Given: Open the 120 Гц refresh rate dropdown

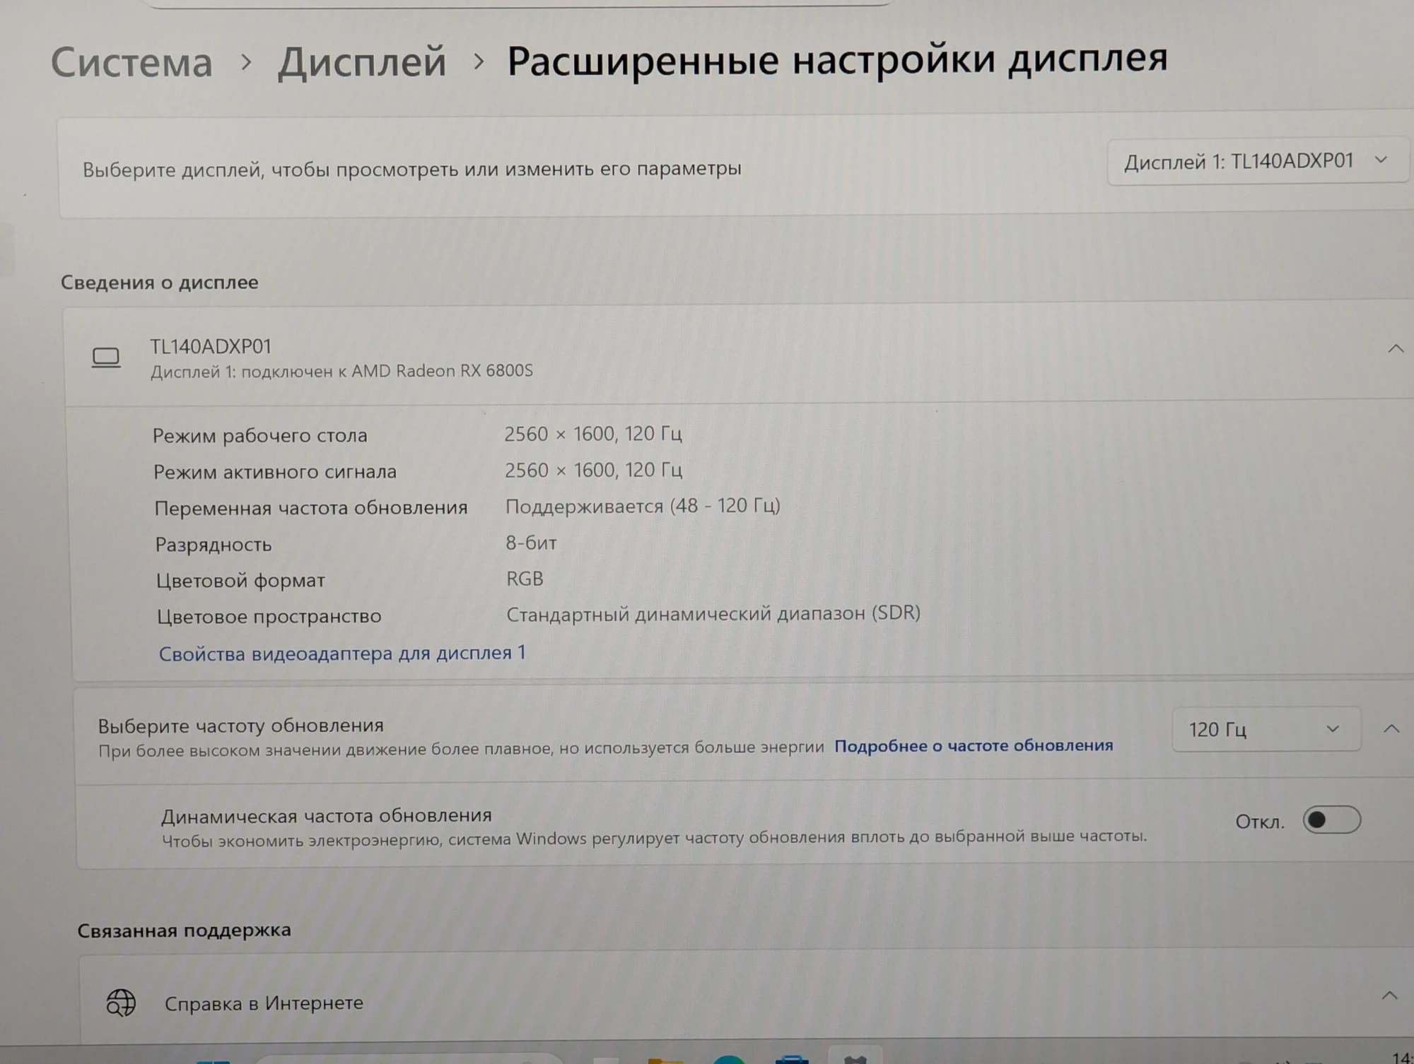Looking at the screenshot, I should coord(1266,729).
